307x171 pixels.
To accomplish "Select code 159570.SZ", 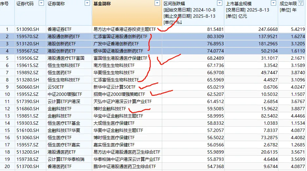I will coord(27,36).
